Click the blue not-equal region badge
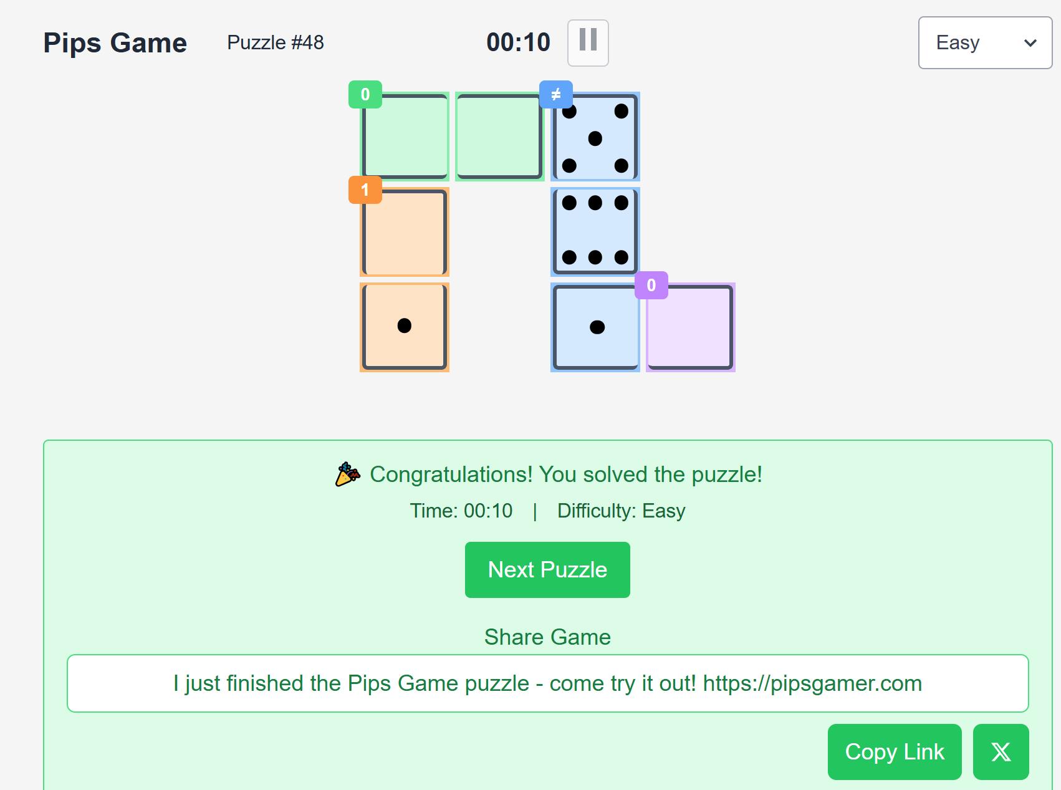Viewport: 1061px width, 790px height. [556, 95]
